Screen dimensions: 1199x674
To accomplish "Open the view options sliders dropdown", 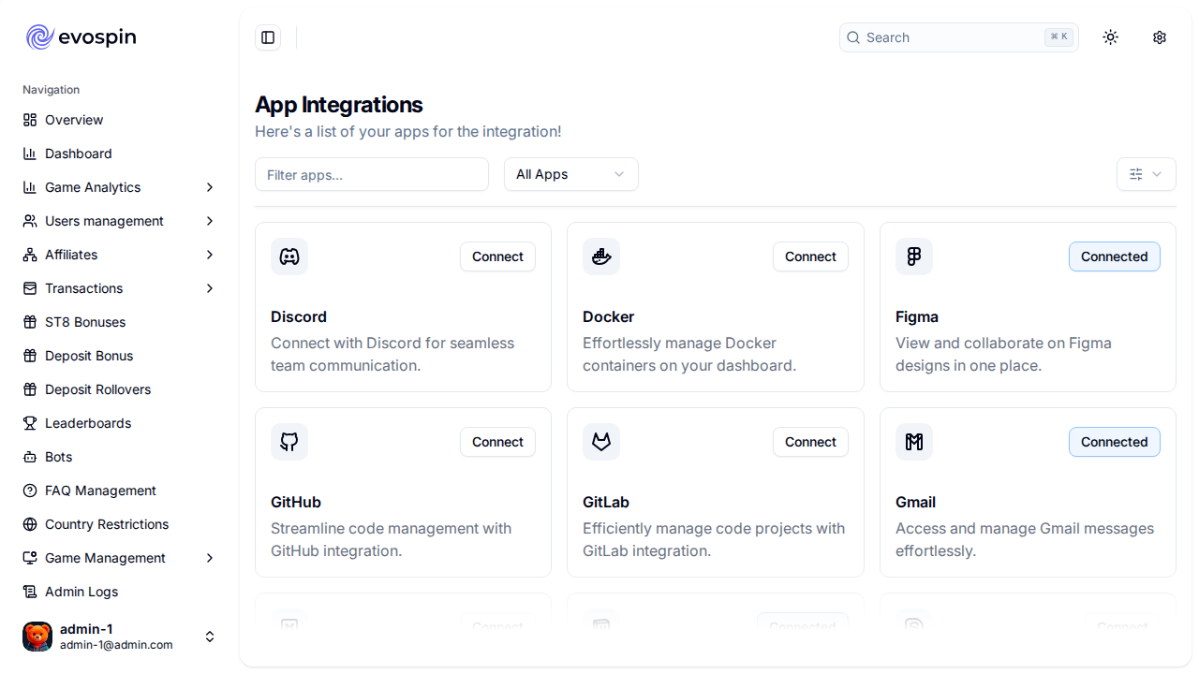I will tap(1147, 174).
